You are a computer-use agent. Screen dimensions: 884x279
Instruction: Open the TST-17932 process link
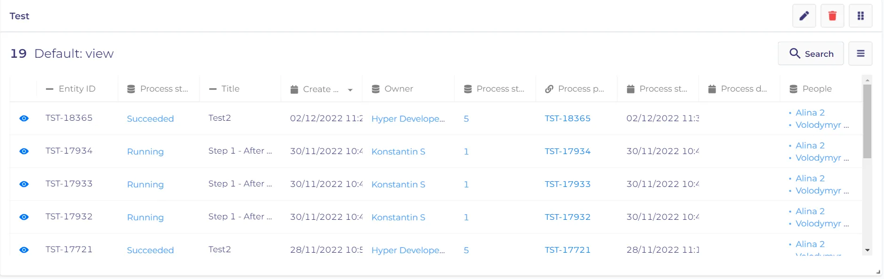(567, 217)
